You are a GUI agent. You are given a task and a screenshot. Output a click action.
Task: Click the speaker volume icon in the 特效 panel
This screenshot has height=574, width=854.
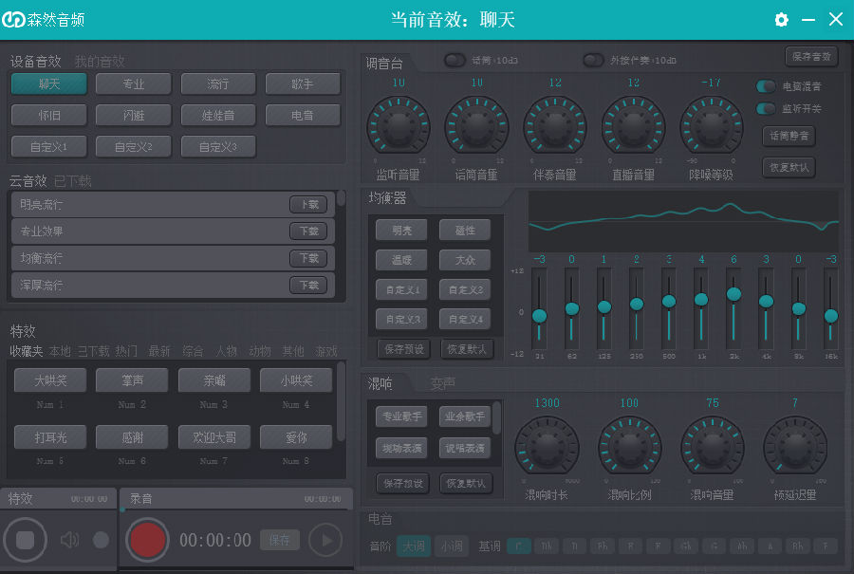pyautogui.click(x=68, y=539)
